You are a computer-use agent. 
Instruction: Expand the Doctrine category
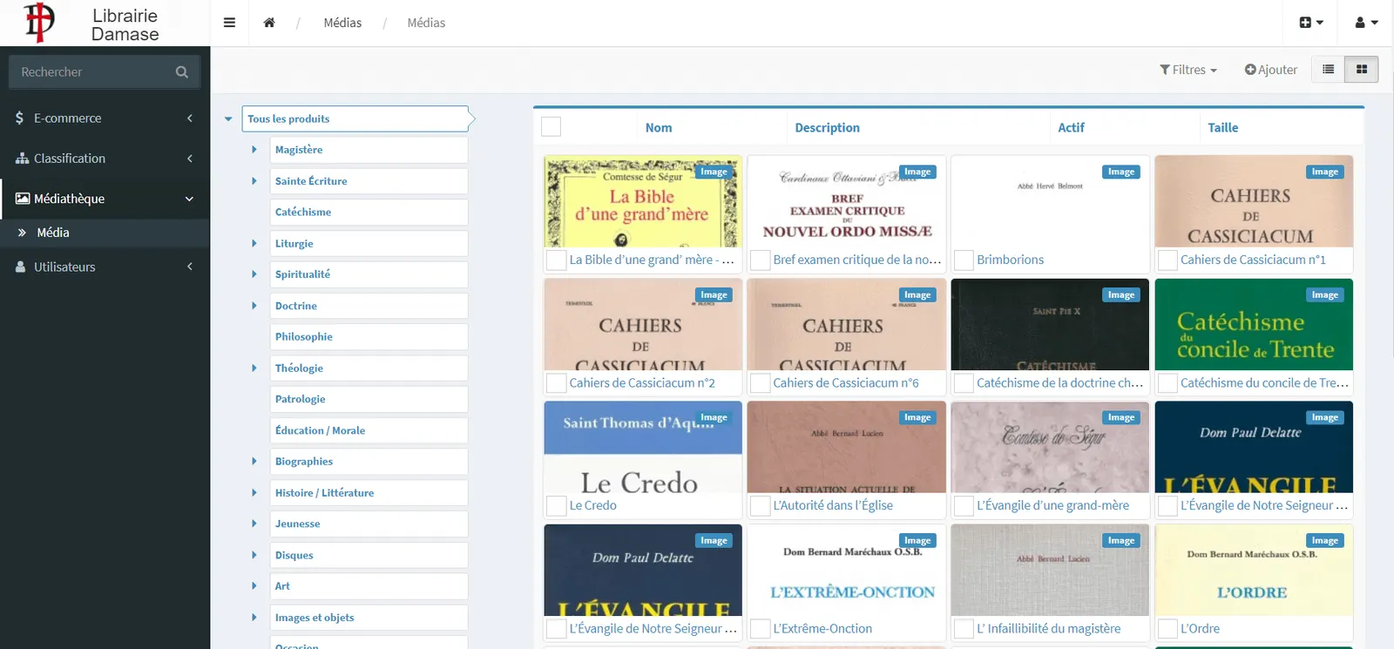254,306
